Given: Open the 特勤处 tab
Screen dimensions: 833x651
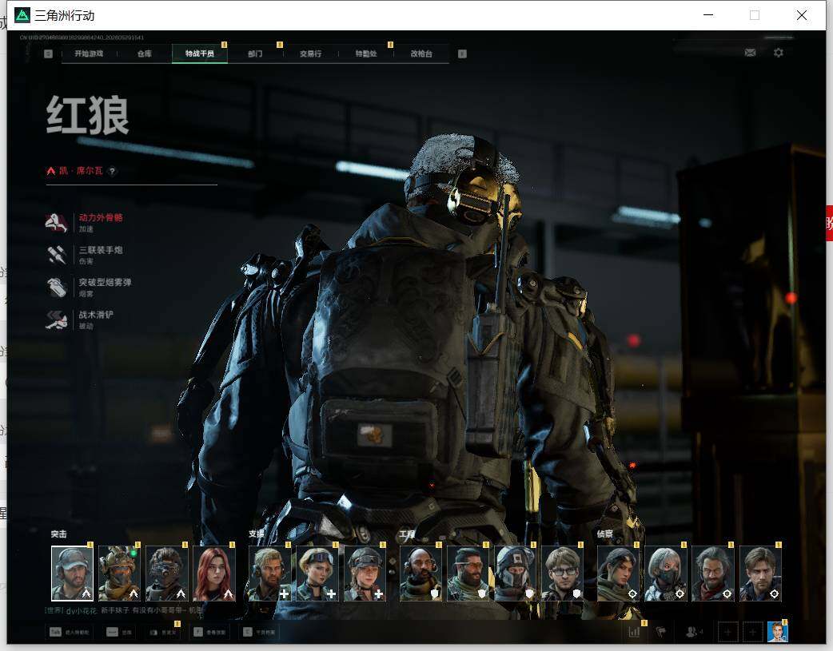Looking at the screenshot, I should (x=366, y=54).
